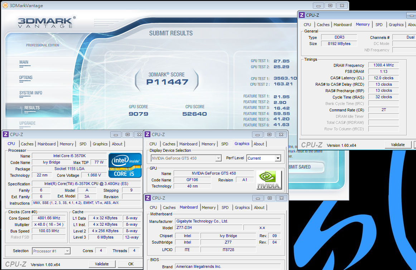416x270 pixels.
Task: Click the CPU score value 52640
Action: (x=195, y=114)
